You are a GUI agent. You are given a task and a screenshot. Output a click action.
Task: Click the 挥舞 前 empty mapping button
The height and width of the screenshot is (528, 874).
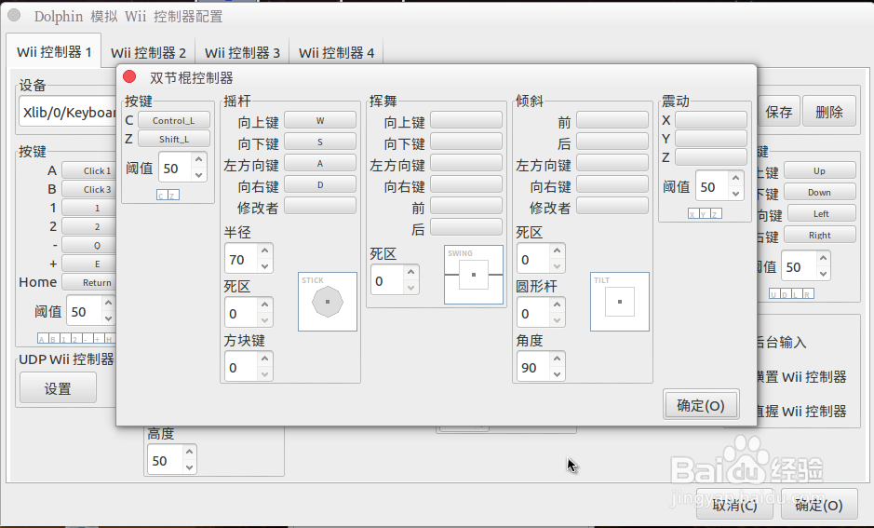point(466,206)
